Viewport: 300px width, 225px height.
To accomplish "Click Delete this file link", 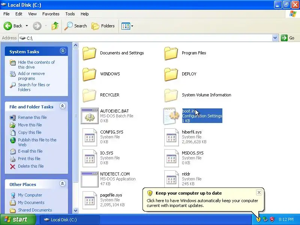I will [31, 166].
